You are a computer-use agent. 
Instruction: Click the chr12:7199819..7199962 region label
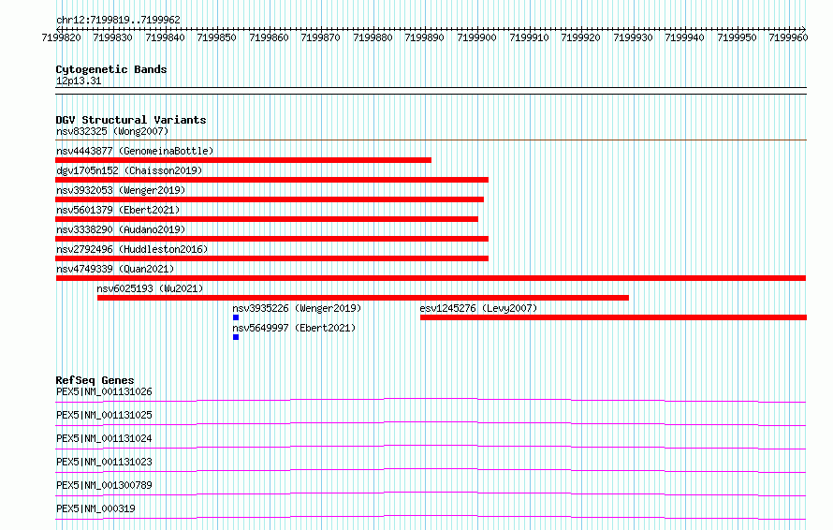coord(119,20)
